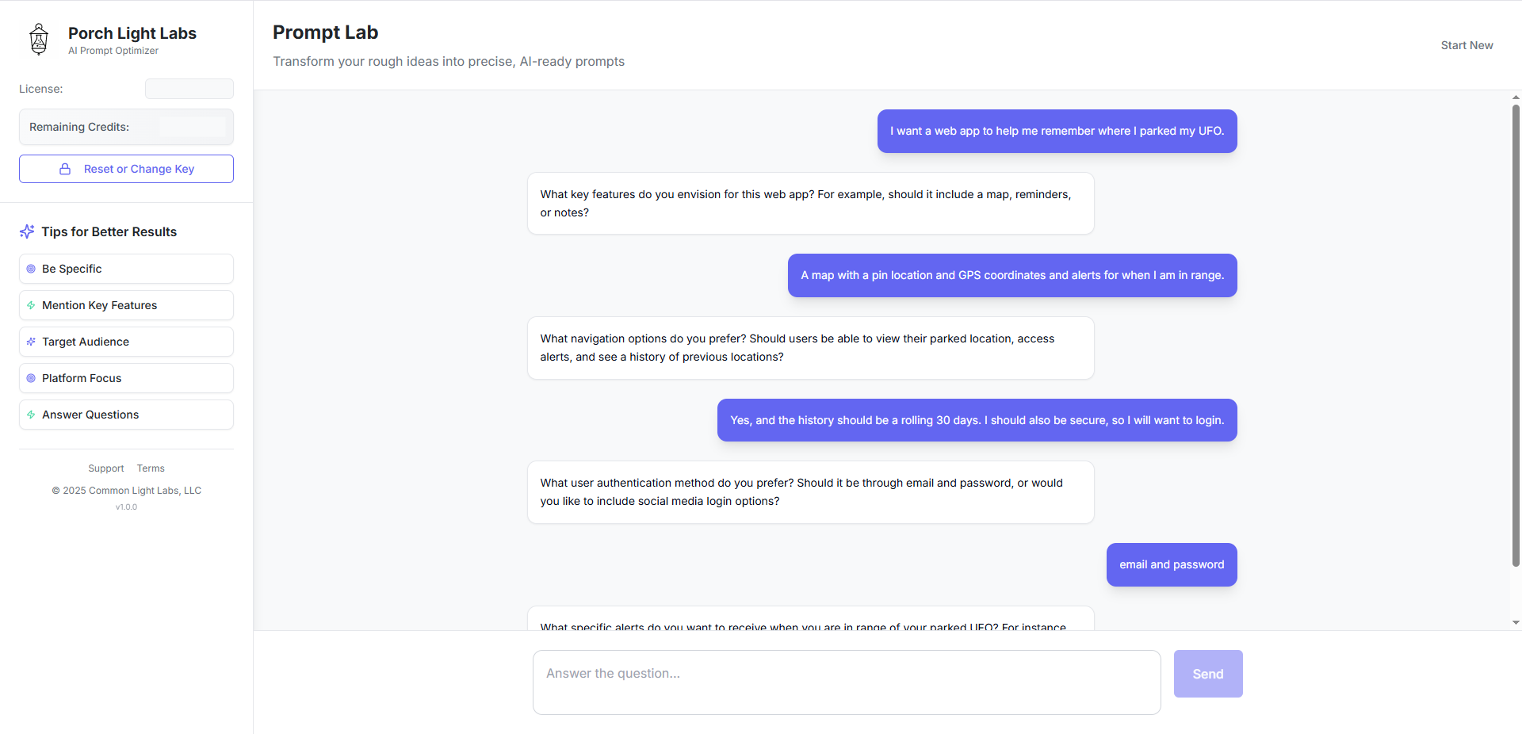
Task: Click the Target Audience sparkle icon
Action: coord(31,342)
